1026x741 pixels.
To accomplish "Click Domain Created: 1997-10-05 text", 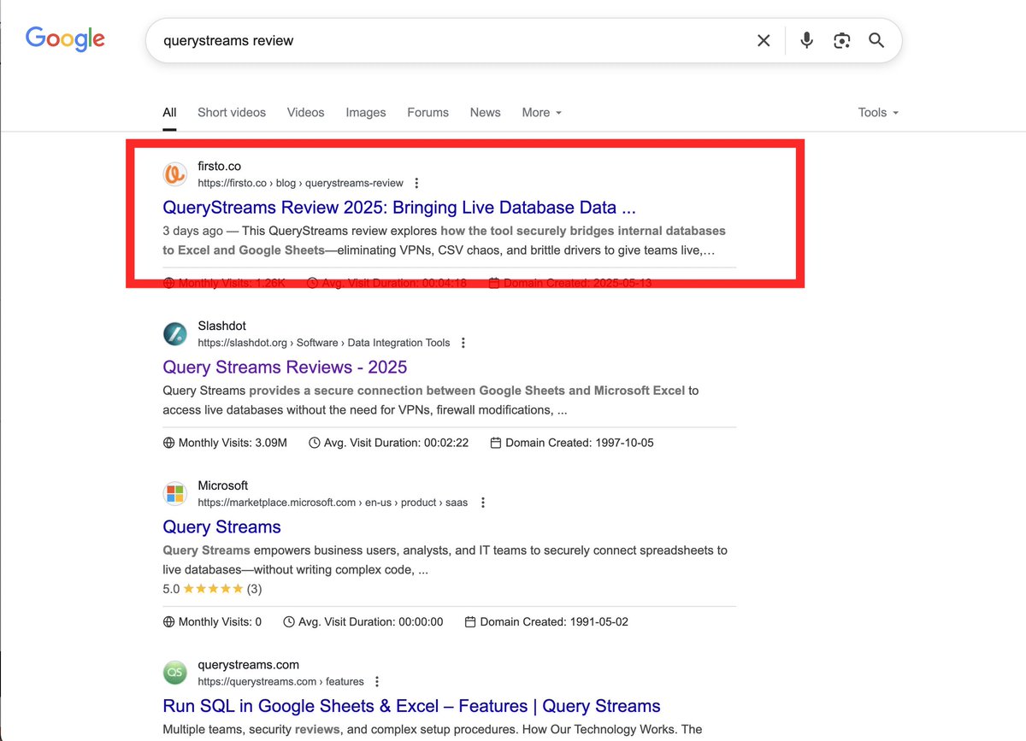I will click(x=580, y=443).
